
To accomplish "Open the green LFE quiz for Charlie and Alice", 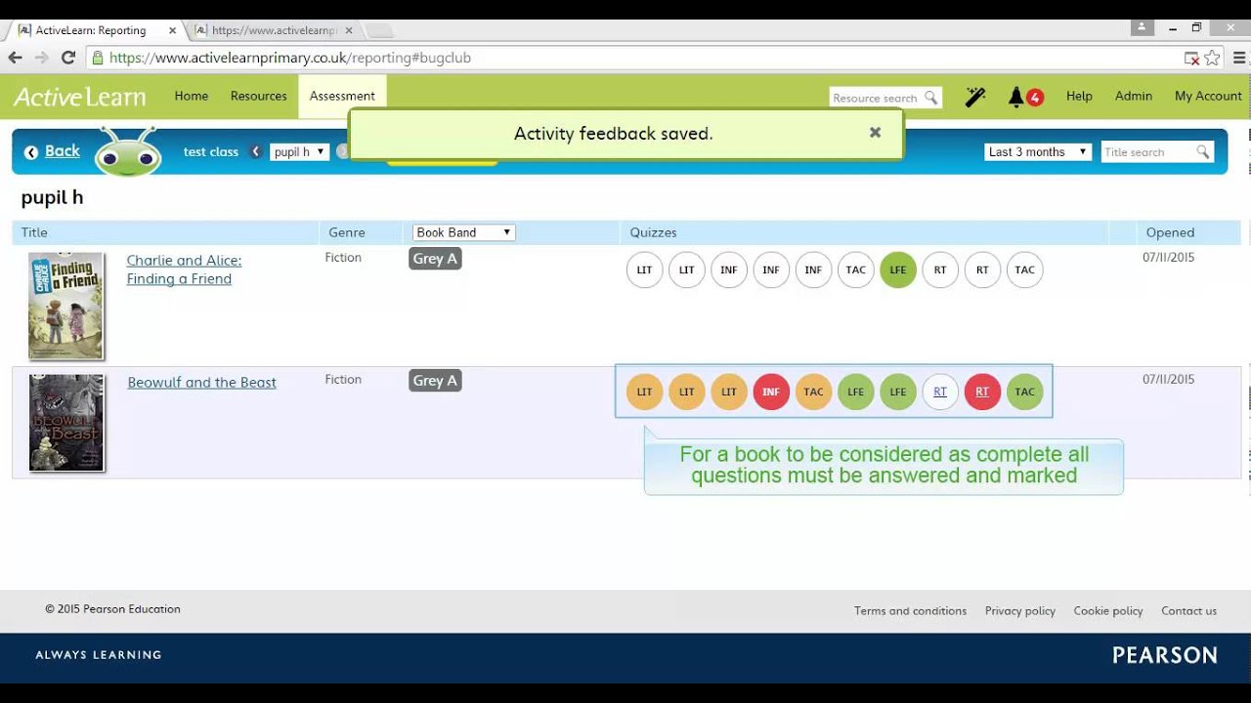I will pos(898,270).
